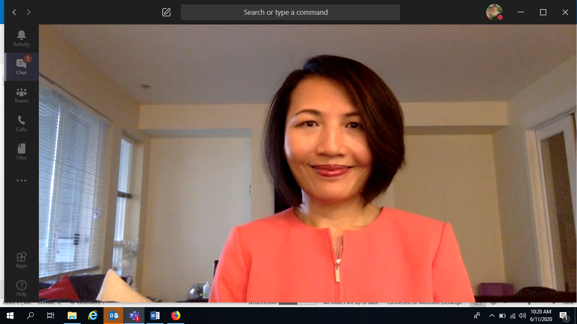Screen dimensions: 577x324
Task: Navigate back using the left arrow
Action: 14,12
